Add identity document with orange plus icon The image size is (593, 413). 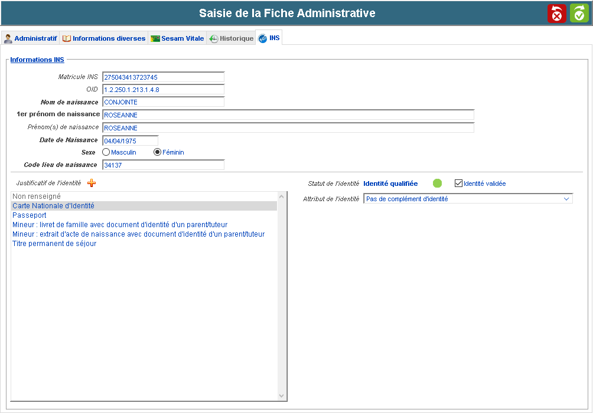click(x=91, y=183)
